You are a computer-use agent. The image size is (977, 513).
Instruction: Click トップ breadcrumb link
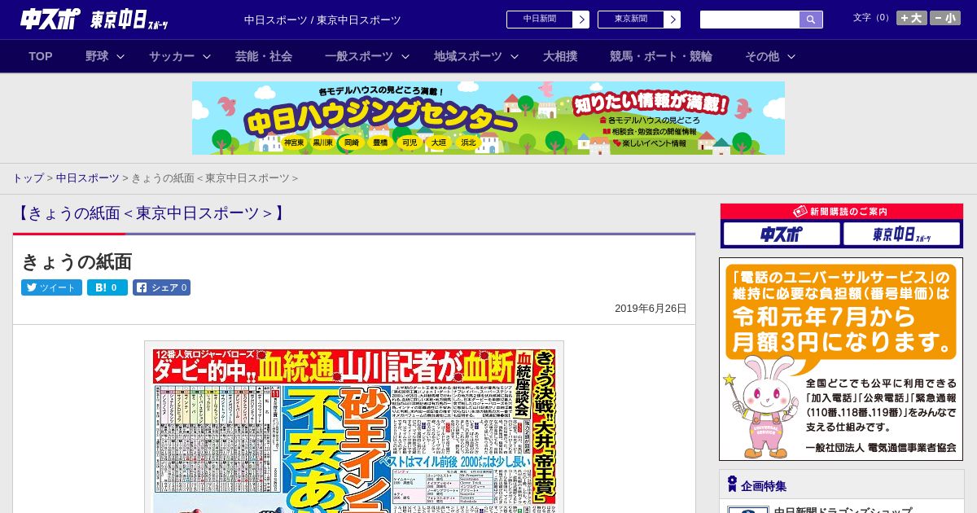28,178
